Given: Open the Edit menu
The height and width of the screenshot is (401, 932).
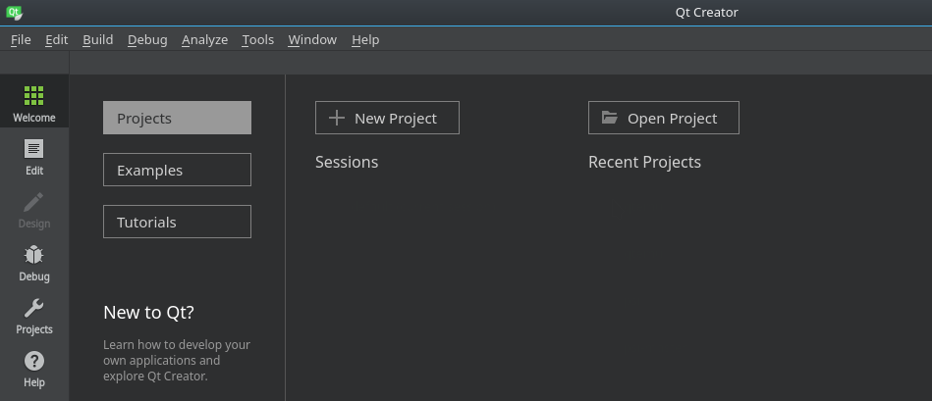Looking at the screenshot, I should tap(56, 40).
